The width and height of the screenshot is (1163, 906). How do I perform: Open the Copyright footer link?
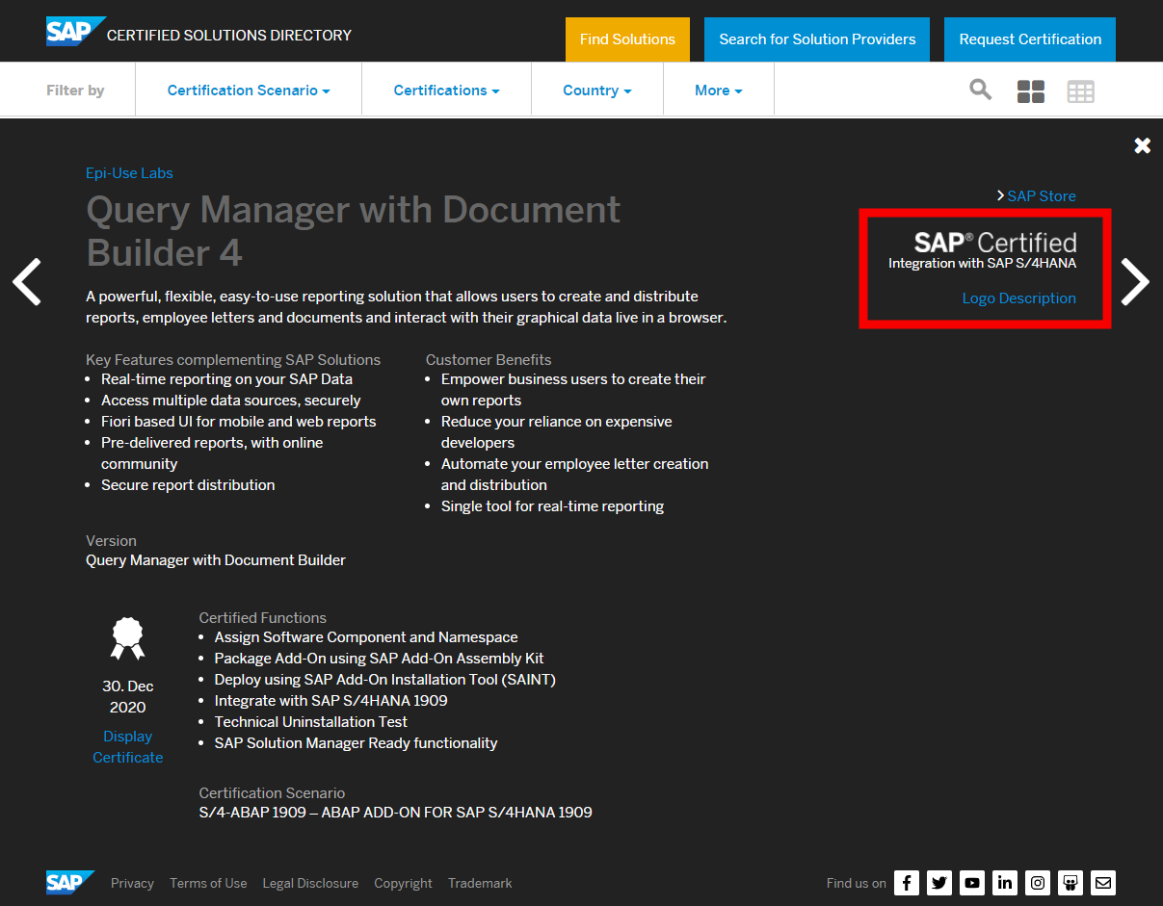(403, 883)
